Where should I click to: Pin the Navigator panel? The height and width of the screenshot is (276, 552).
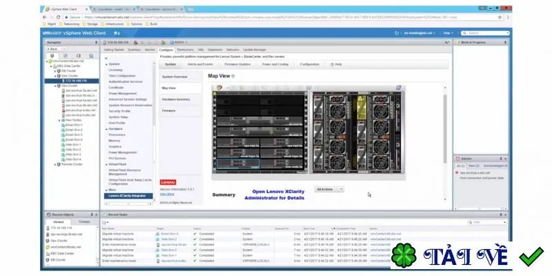coord(96,43)
